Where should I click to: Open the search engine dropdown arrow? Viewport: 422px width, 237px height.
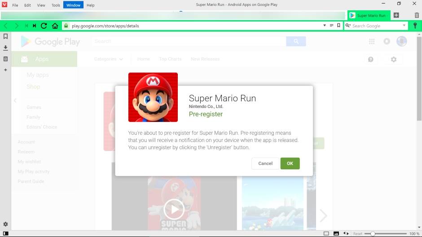pyautogui.click(x=404, y=26)
